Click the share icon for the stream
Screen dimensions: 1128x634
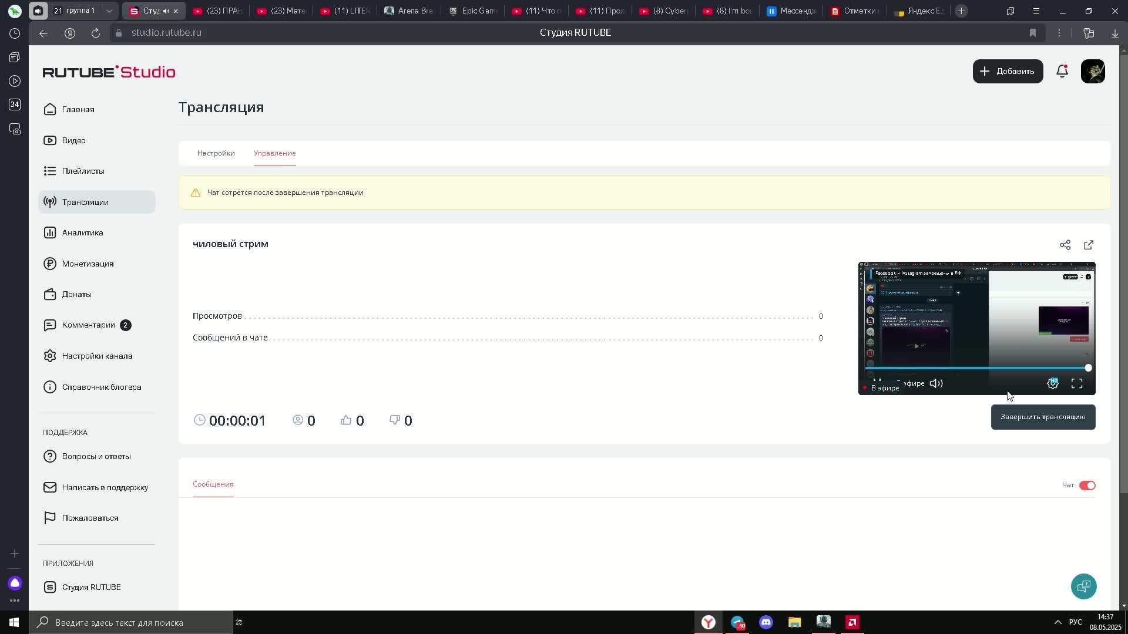pos(1065,245)
